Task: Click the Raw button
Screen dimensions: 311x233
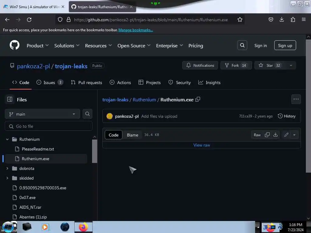Action: click(257, 135)
